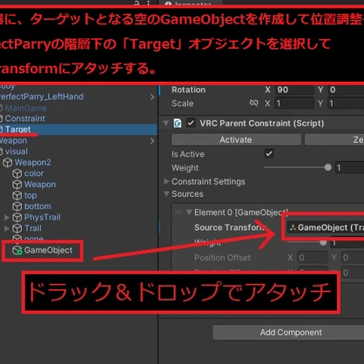
Task: Click the Scale constrain proportions link icon
Action: click(x=253, y=103)
